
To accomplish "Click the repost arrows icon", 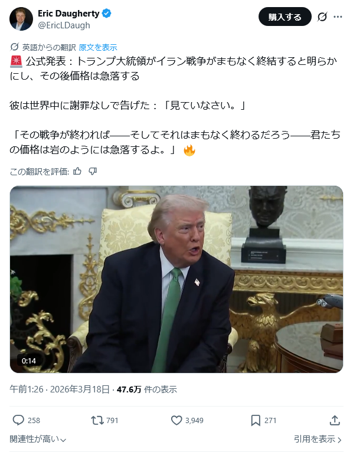I will coord(97,420).
